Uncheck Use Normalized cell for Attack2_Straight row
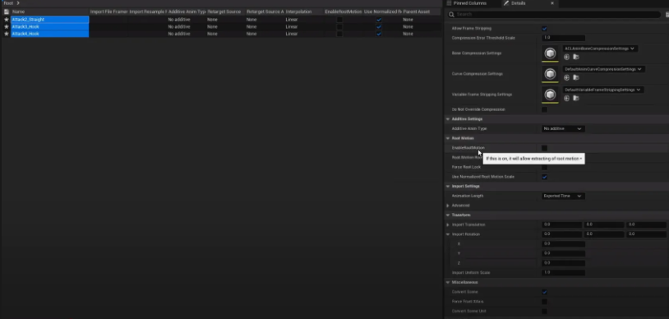 (379, 20)
